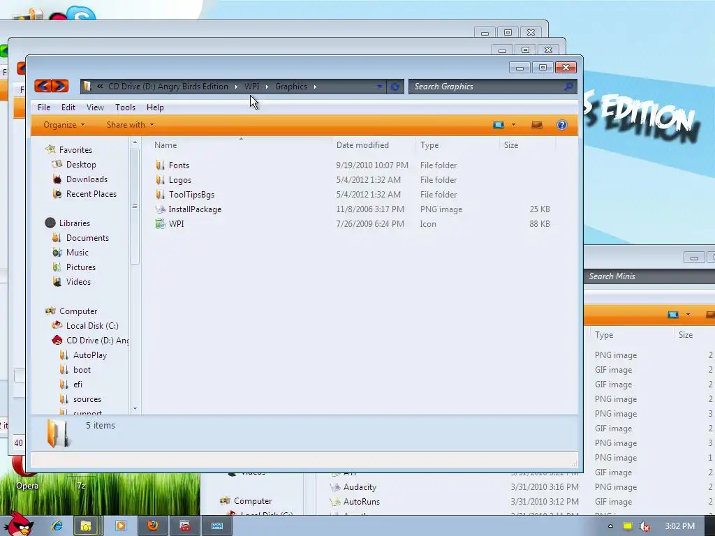Open Help via blue question mark
This screenshot has width=715, height=536.
click(x=562, y=125)
